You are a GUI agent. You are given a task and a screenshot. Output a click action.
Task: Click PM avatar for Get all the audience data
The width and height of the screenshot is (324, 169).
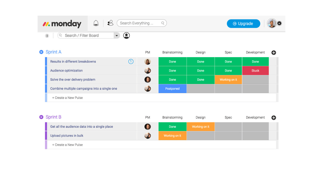pos(147,126)
